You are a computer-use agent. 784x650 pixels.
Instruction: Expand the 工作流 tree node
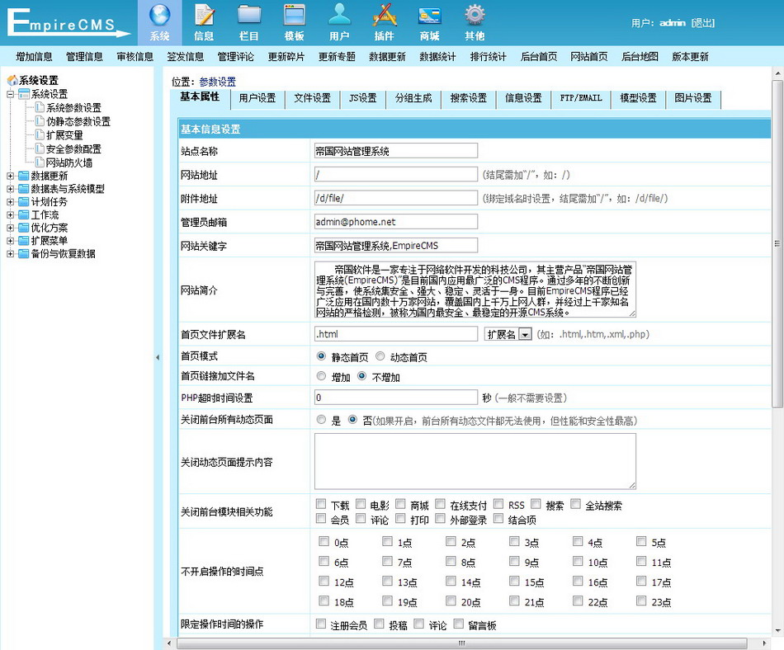pos(10,214)
